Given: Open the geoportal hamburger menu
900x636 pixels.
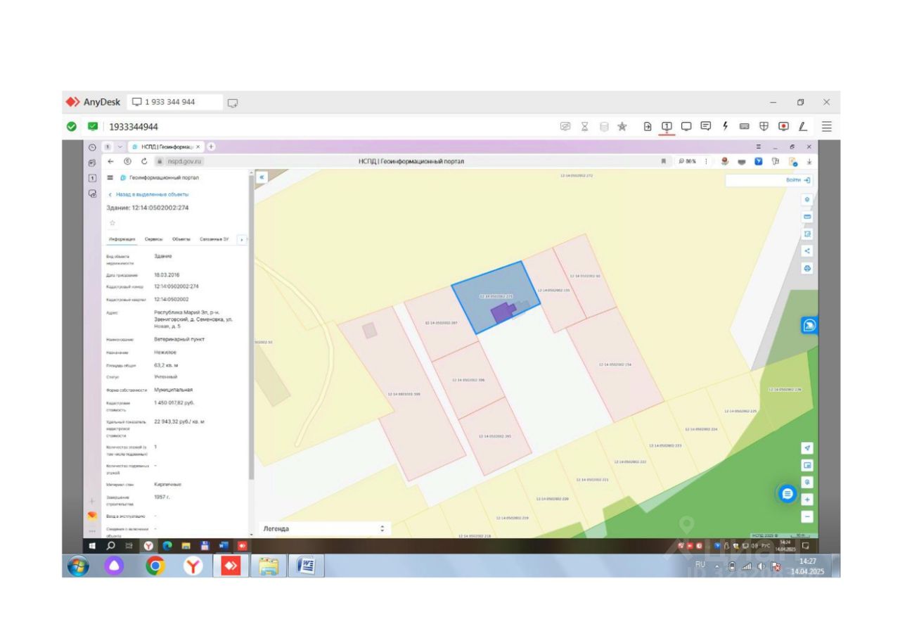Looking at the screenshot, I should point(110,178).
